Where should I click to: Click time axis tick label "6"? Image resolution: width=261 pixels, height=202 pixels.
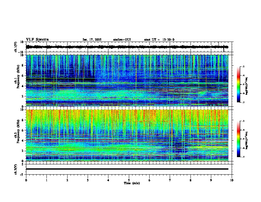(150, 180)
